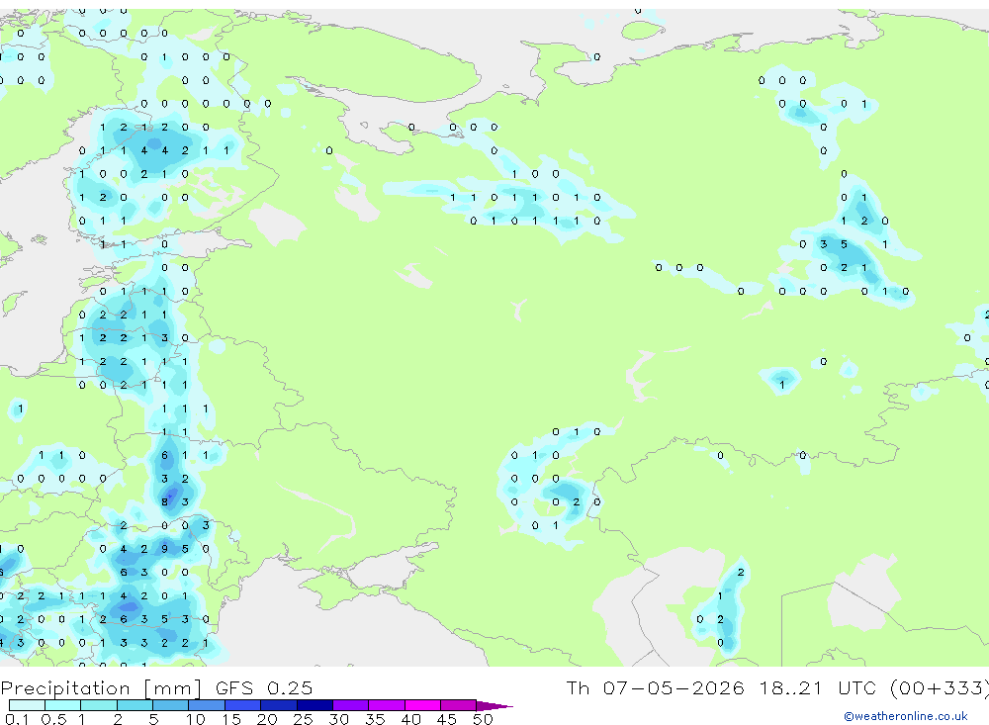Click the '(00+333)' forecast offset text
This screenshot has height=725, width=989.
point(940,687)
